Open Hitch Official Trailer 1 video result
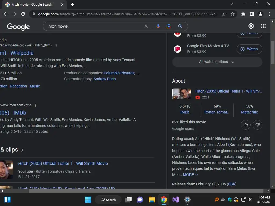Image resolution: width=275 pixels, height=206 pixels. (x=63, y=163)
